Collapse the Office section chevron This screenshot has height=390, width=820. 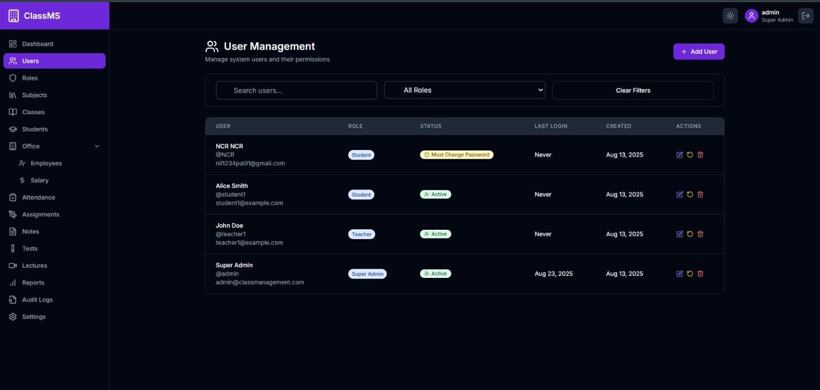point(97,146)
